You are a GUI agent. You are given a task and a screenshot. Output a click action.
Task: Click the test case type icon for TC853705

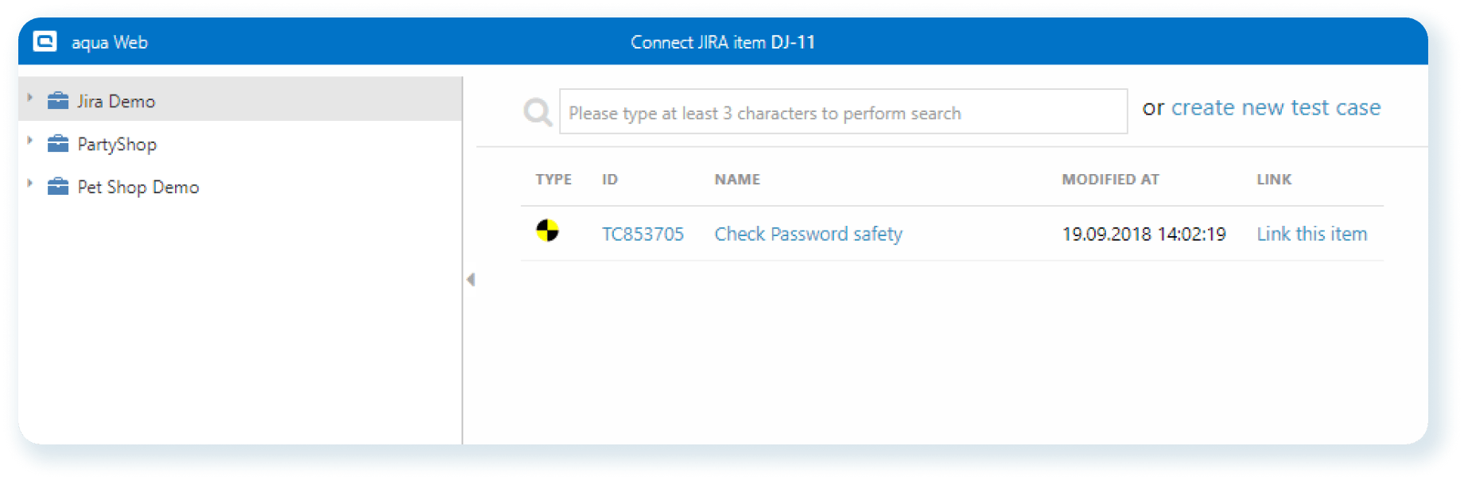549,232
